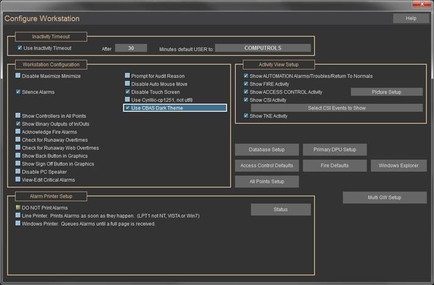The image size is (434, 285).
Task: Open Multi GW Setup
Action: 385,197
